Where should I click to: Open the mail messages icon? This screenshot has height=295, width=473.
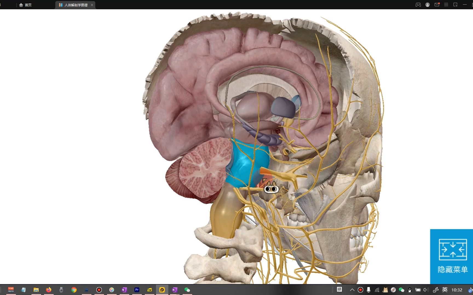click(437, 5)
